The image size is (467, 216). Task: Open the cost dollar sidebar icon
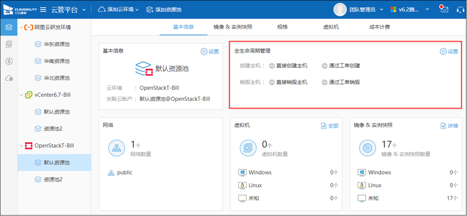click(9, 61)
